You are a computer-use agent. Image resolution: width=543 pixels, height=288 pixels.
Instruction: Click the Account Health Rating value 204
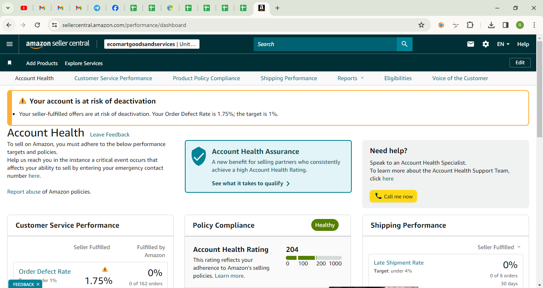(x=292, y=250)
